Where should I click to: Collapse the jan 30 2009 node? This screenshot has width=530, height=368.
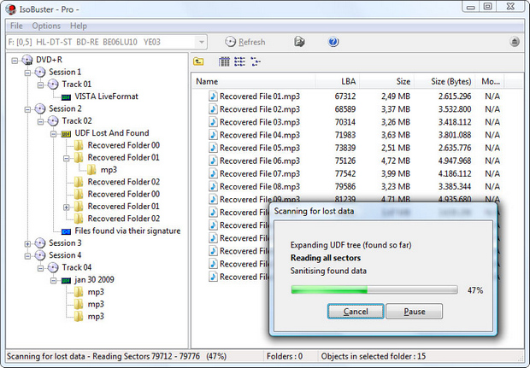click(x=53, y=281)
